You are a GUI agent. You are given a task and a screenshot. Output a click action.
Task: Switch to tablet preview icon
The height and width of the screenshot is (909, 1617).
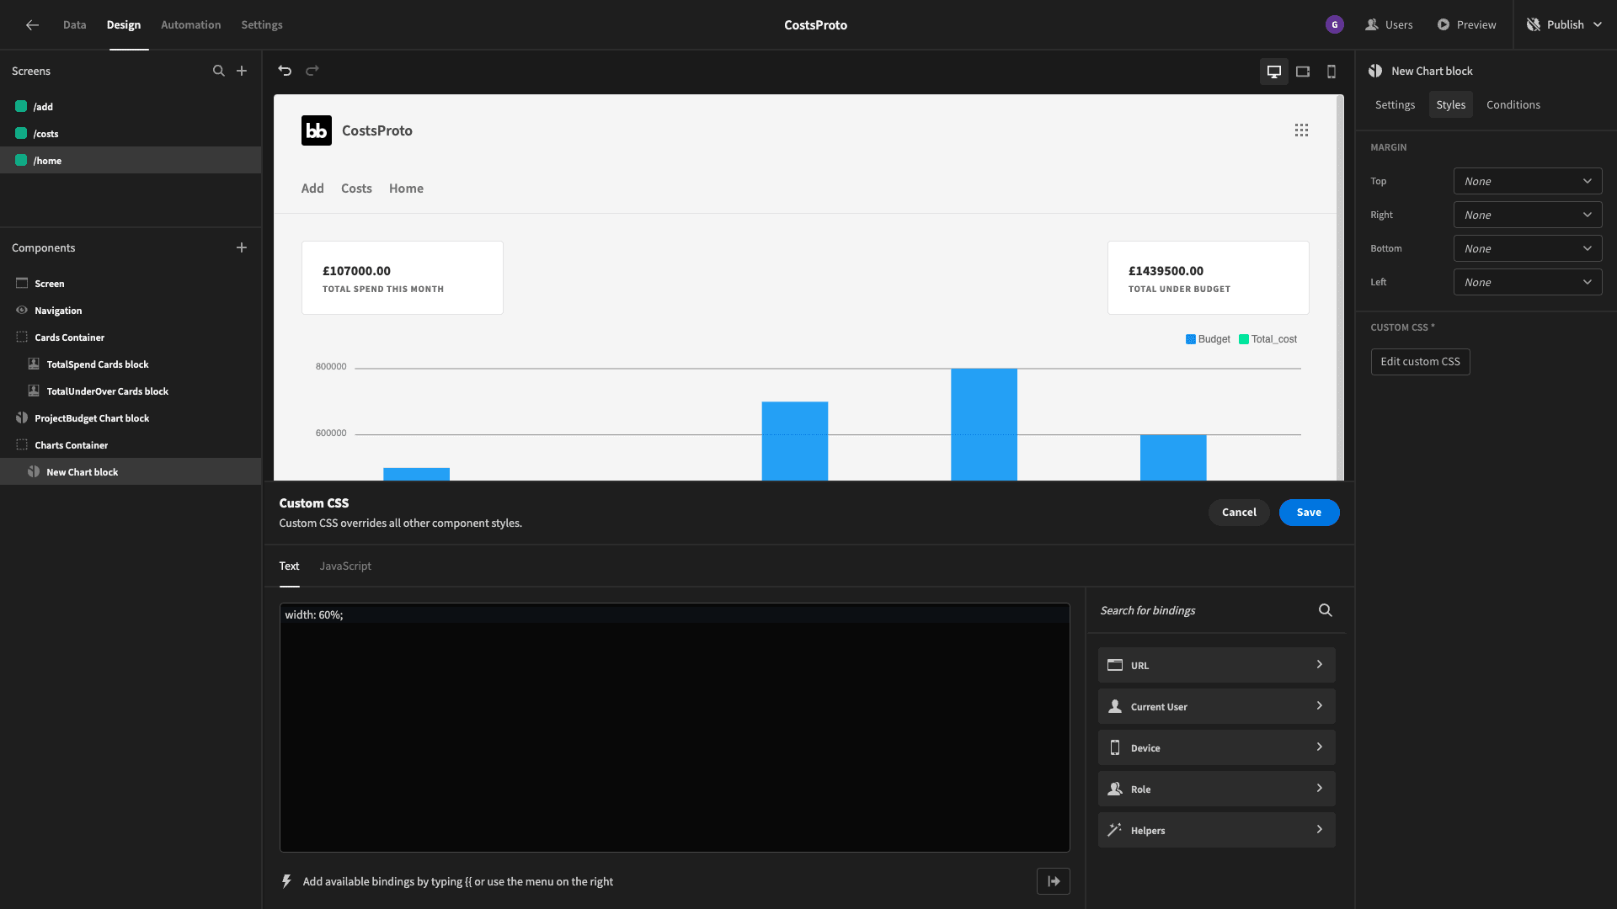[1303, 72]
